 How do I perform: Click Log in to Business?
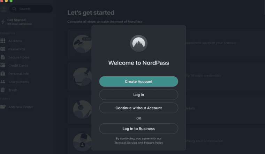[x=138, y=129]
